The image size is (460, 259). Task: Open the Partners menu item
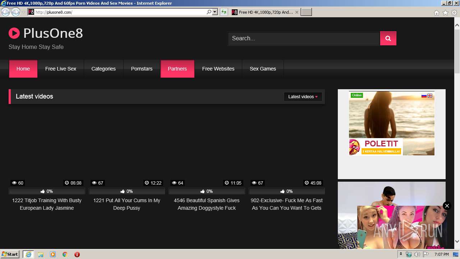click(178, 69)
